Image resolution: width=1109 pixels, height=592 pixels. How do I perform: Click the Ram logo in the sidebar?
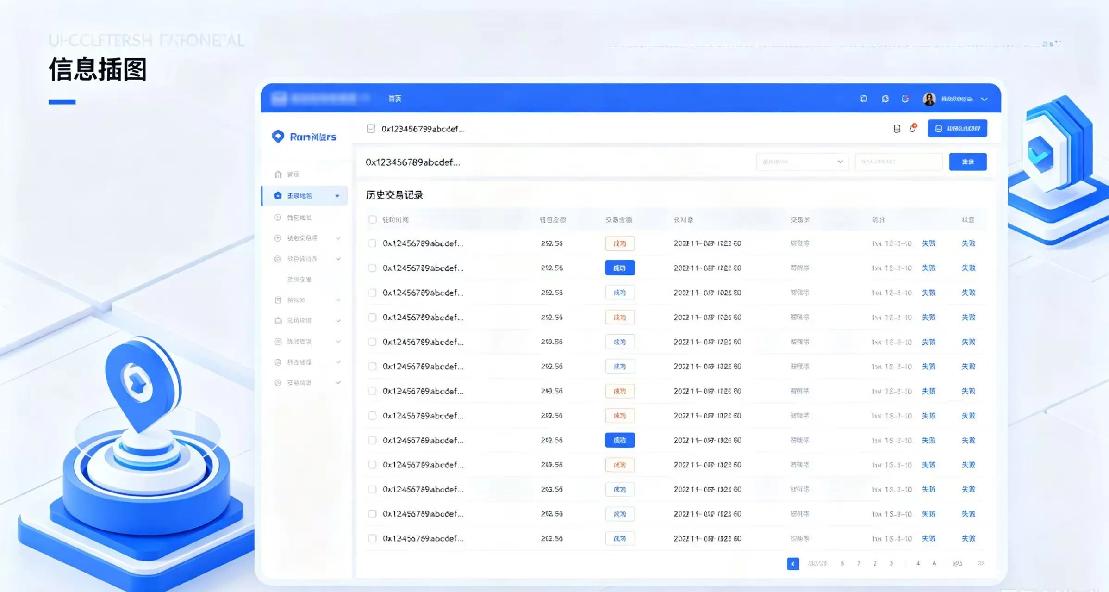[x=304, y=137]
